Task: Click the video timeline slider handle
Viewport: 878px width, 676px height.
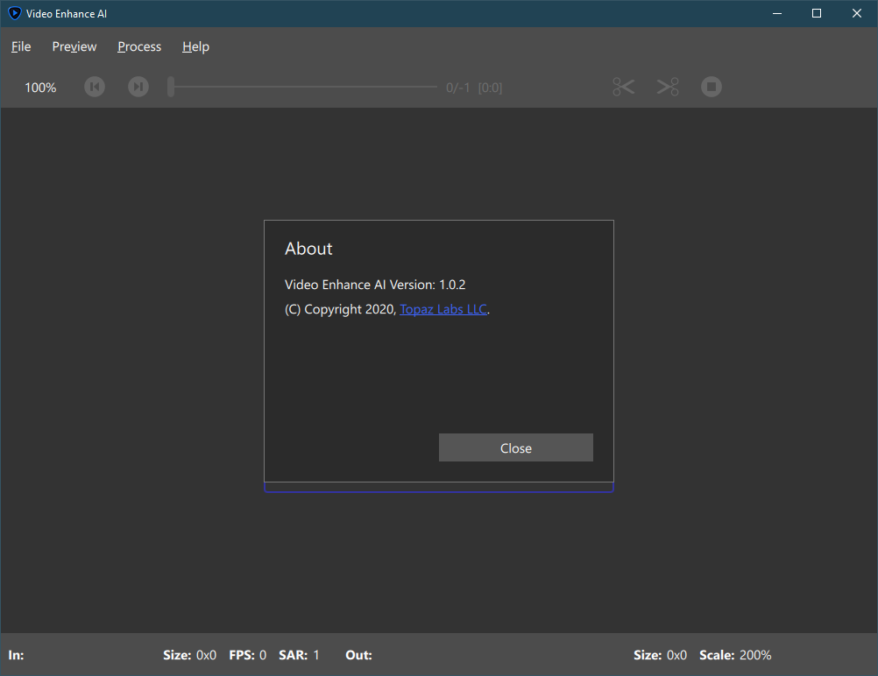Action: [171, 87]
